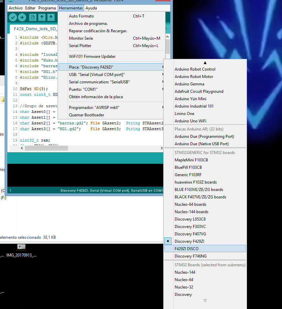This screenshot has height=309, width=282.
Task: Choose BLACK F407VE/ZE/ZG boards
Action: coord(205,197)
